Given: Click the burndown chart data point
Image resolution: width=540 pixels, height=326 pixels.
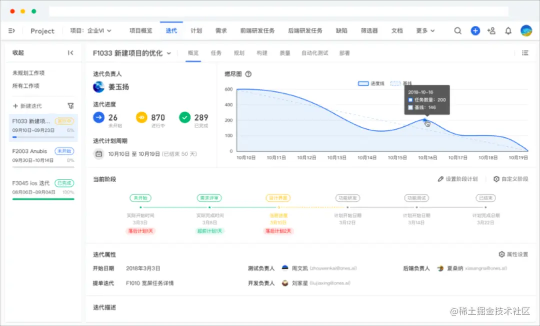Looking at the screenshot, I should tap(425, 120).
